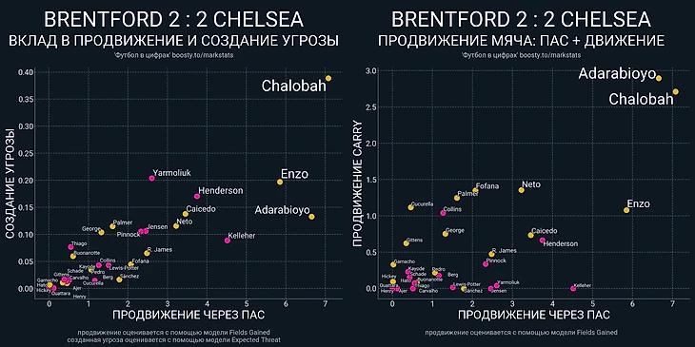Screen dimensions: 695x347
Task: Select Henderson's pink dot in left chart
Action: point(197,196)
